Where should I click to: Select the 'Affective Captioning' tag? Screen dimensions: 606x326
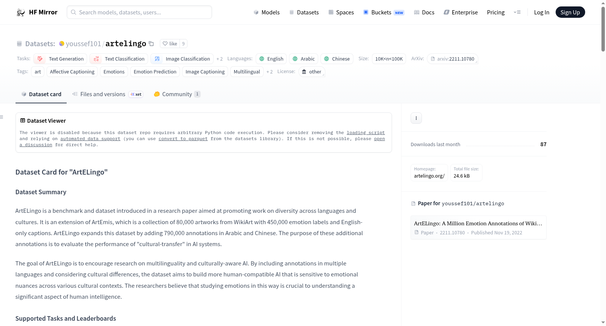click(x=72, y=72)
